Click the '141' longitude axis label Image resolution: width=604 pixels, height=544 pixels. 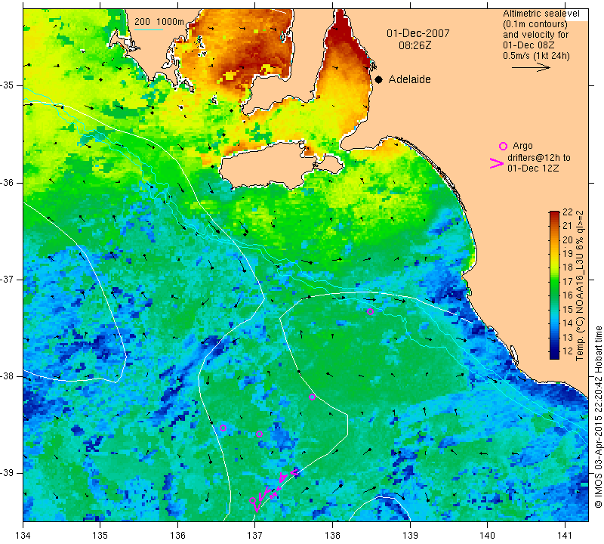[x=565, y=536]
